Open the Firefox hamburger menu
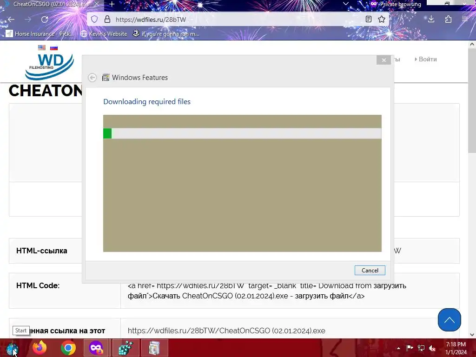This screenshot has height=357, width=476. point(465,20)
